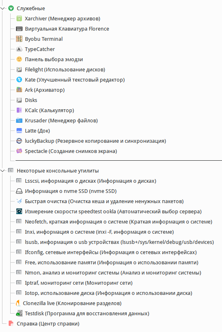Viewport: 222px width, 332px height.
Task: Click the Testdisk recovery icon
Action: (x=19, y=313)
